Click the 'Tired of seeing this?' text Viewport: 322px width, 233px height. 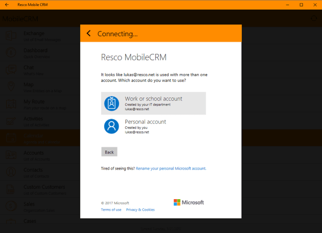(118, 168)
